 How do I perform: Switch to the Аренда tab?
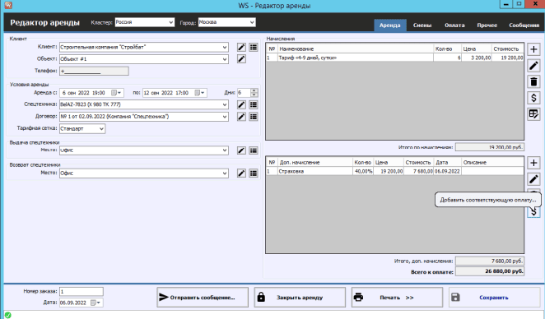(390, 25)
